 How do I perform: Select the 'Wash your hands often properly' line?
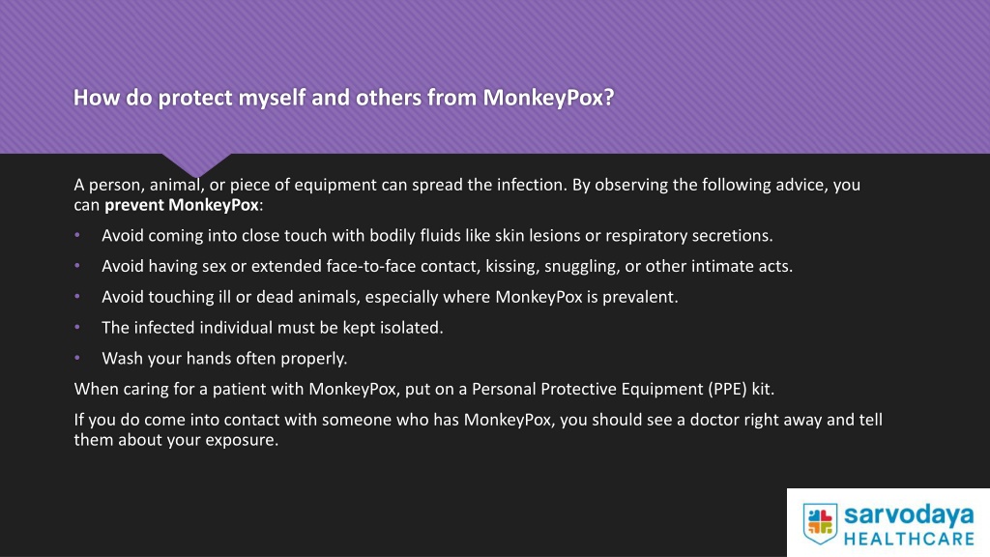224,358
